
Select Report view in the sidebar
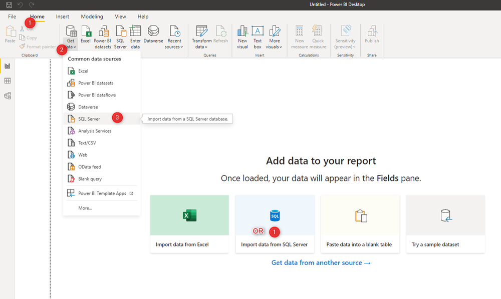pos(8,65)
